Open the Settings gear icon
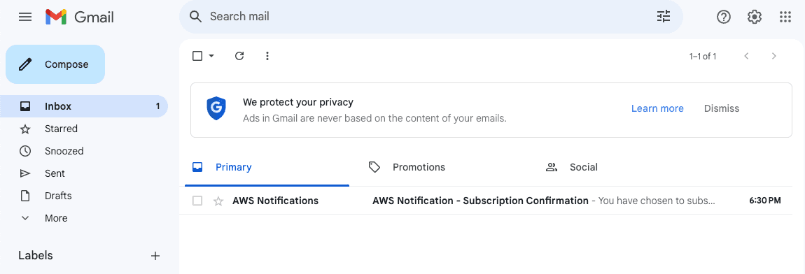The image size is (805, 274). [754, 17]
